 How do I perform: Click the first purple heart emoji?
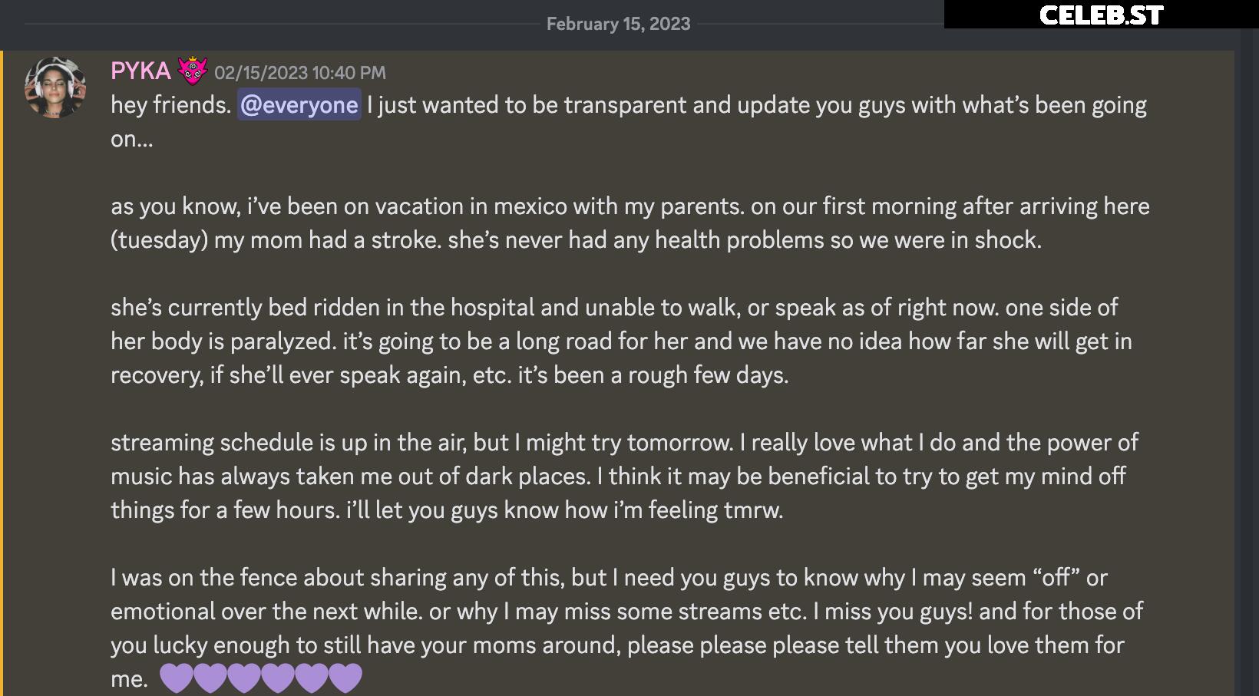pos(177,678)
